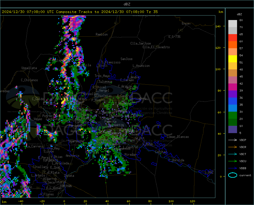Click the Uspallata map label
The image size is (254, 205).
[29, 68]
